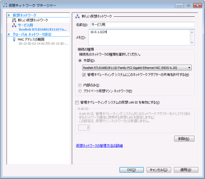Image resolution: width=205 pixels, height=179 pixels.
Task: Open 仮想ネットワークの管理方法の詳細 link
Action: [x=99, y=146]
